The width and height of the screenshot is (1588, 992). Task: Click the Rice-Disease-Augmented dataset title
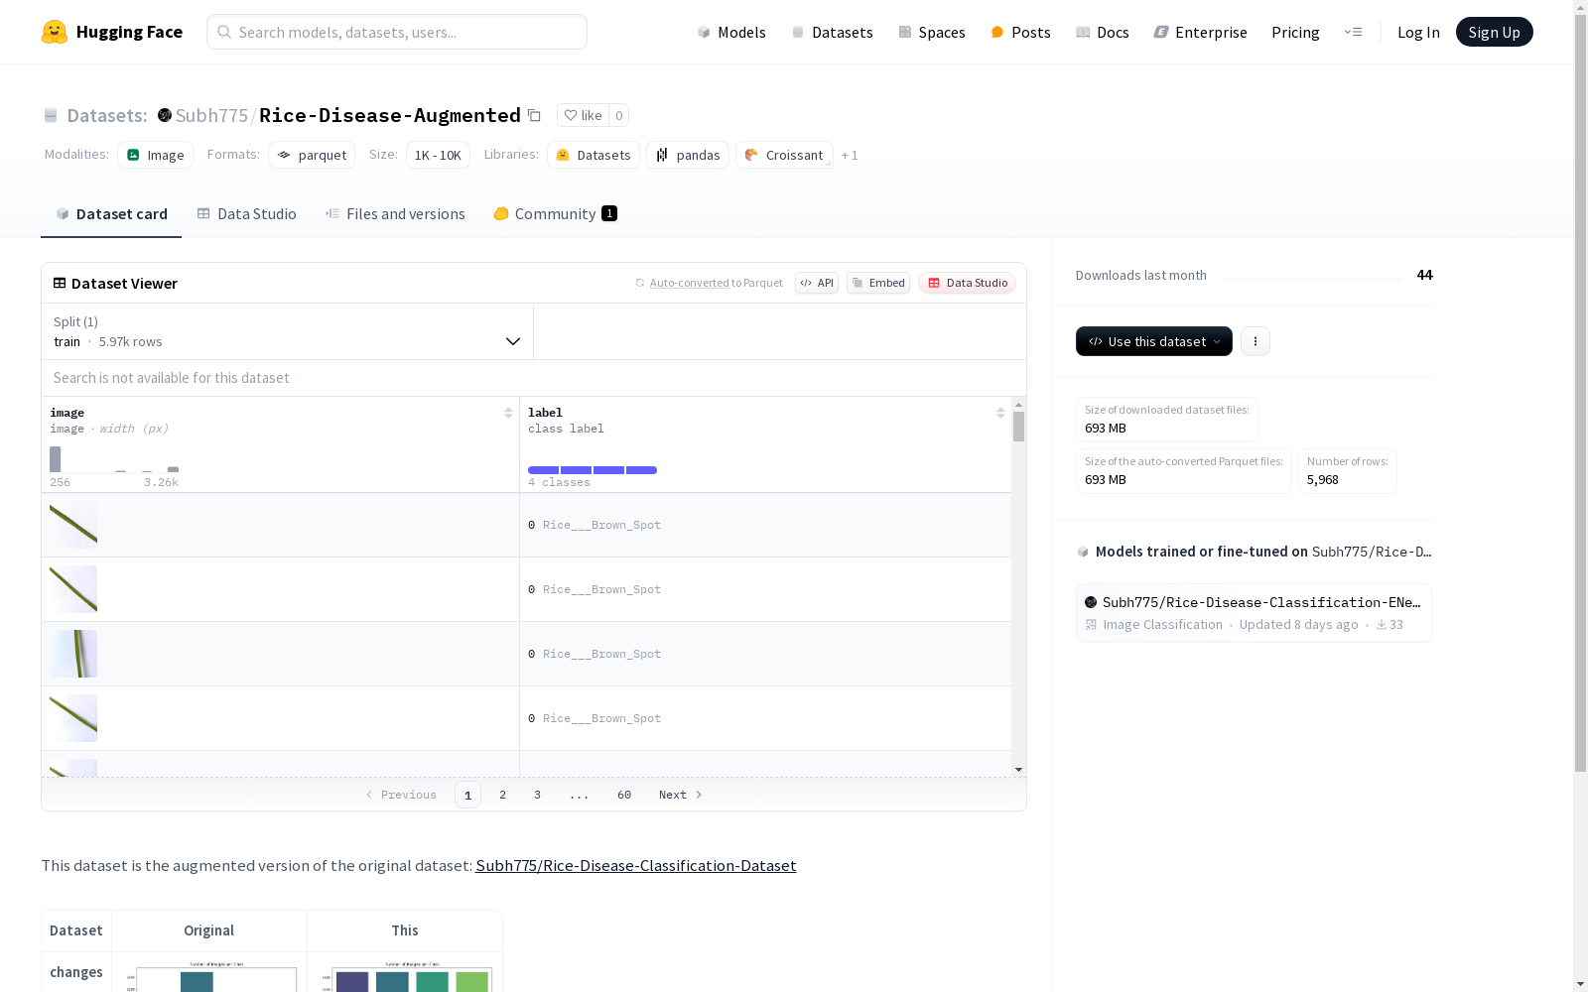pyautogui.click(x=390, y=115)
